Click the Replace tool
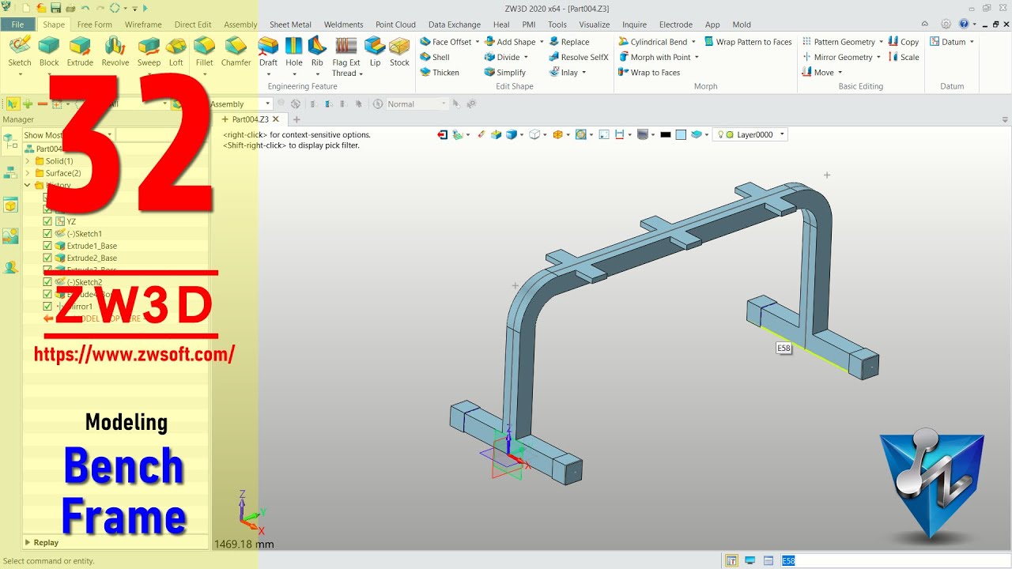The height and width of the screenshot is (569, 1012). (569, 42)
